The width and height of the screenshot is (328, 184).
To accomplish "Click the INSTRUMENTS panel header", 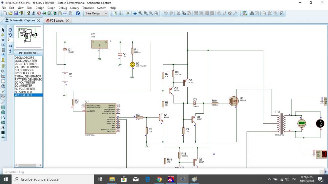I will [29, 53].
